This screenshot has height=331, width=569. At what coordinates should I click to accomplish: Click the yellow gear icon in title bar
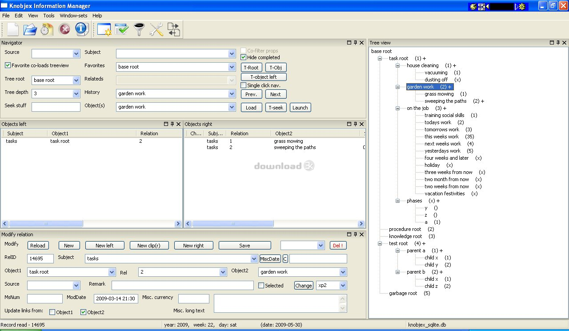[x=522, y=6]
